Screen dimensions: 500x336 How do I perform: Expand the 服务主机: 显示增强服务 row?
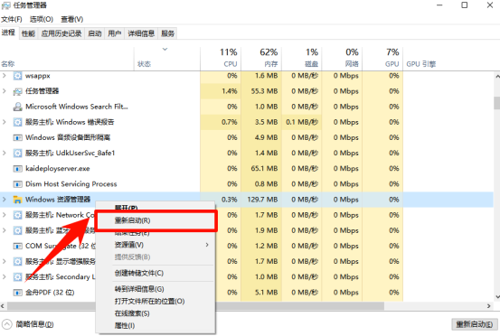click(x=5, y=261)
